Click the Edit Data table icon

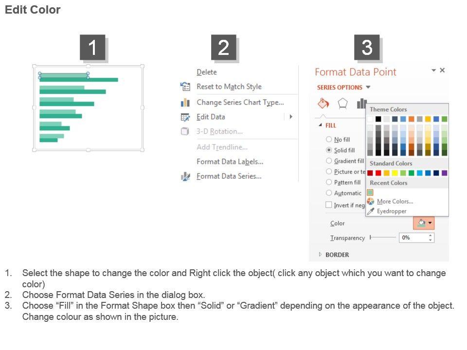click(x=185, y=117)
